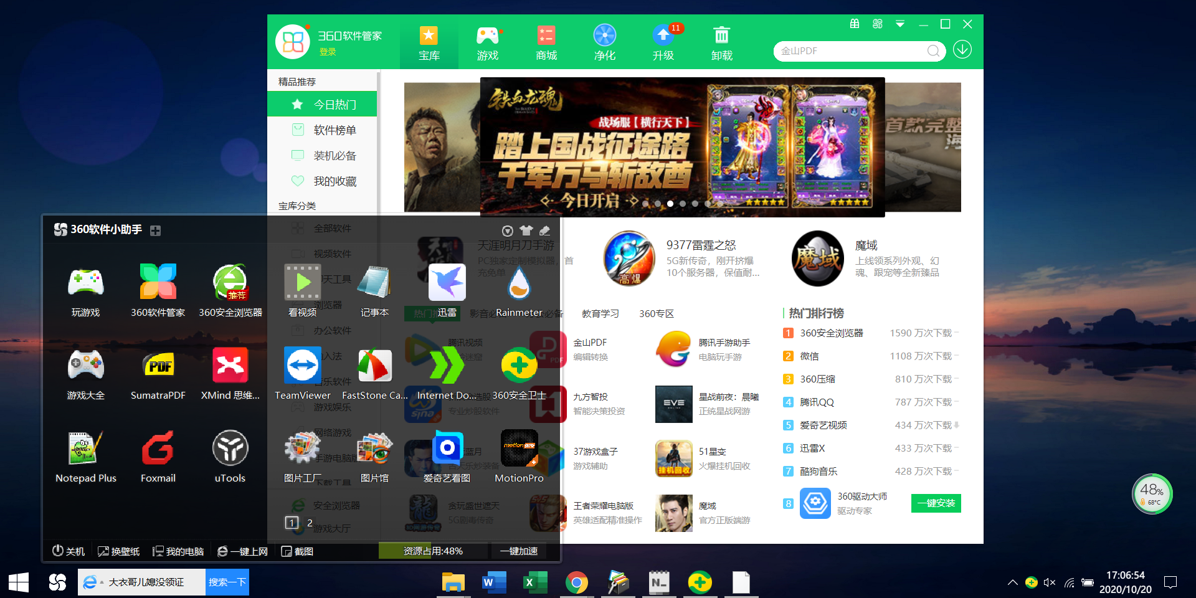
Task: Open the 升级 tab with 11 updates
Action: (663, 42)
